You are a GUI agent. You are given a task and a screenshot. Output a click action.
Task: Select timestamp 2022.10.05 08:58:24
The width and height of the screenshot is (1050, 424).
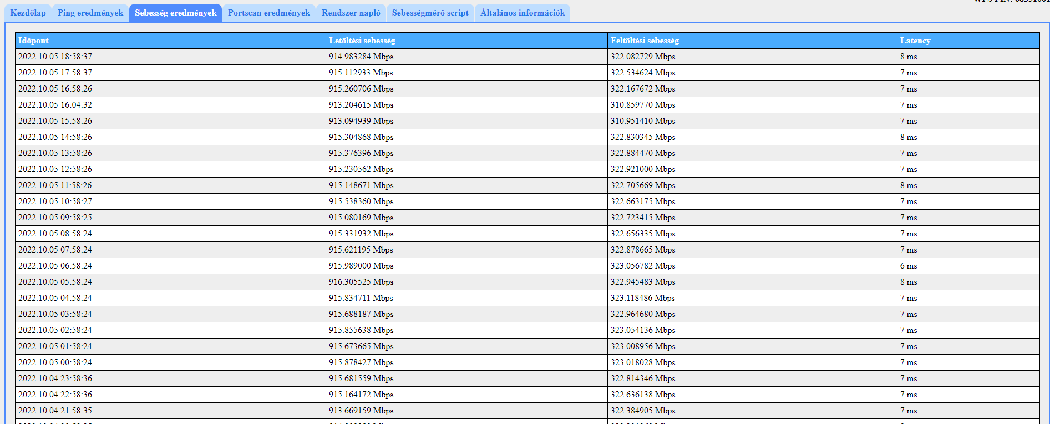pyautogui.click(x=55, y=234)
